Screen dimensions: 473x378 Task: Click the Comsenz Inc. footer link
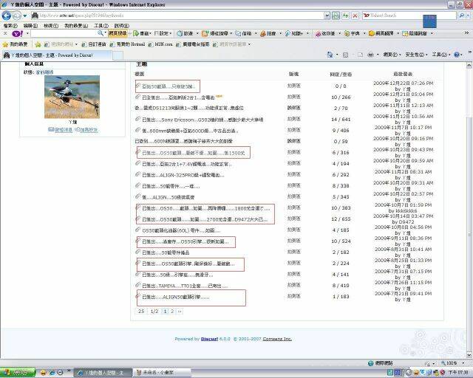click(x=277, y=339)
